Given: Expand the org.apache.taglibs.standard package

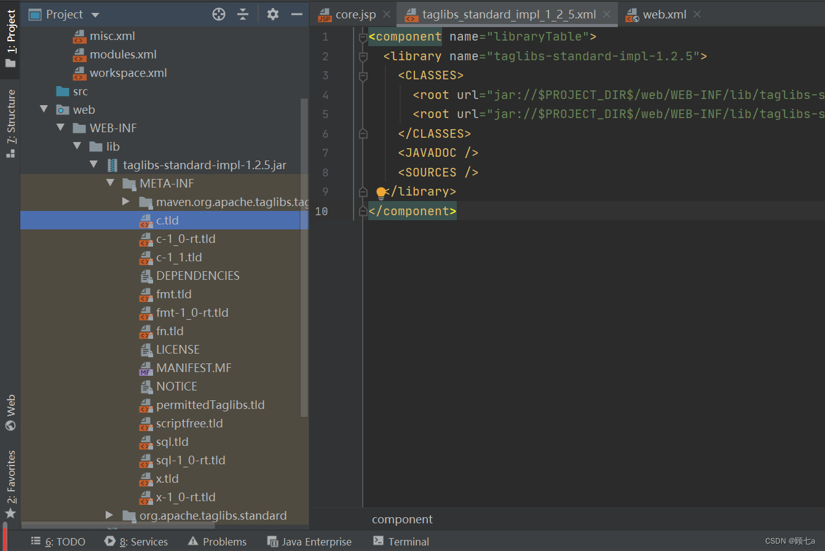Looking at the screenshot, I should click(109, 515).
